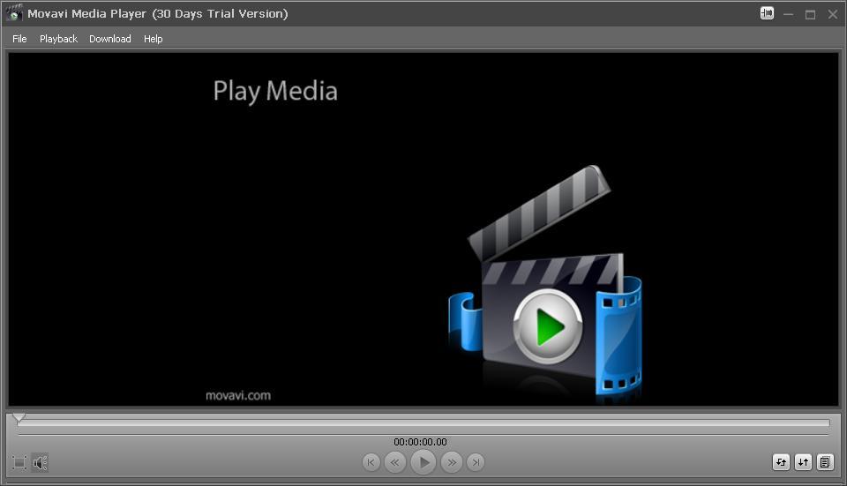Click the seek slider triangle handle

click(19, 417)
